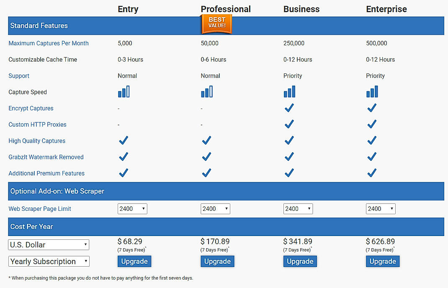Click the BEST VALUE badge
This screenshot has height=288, width=448.
[216, 24]
